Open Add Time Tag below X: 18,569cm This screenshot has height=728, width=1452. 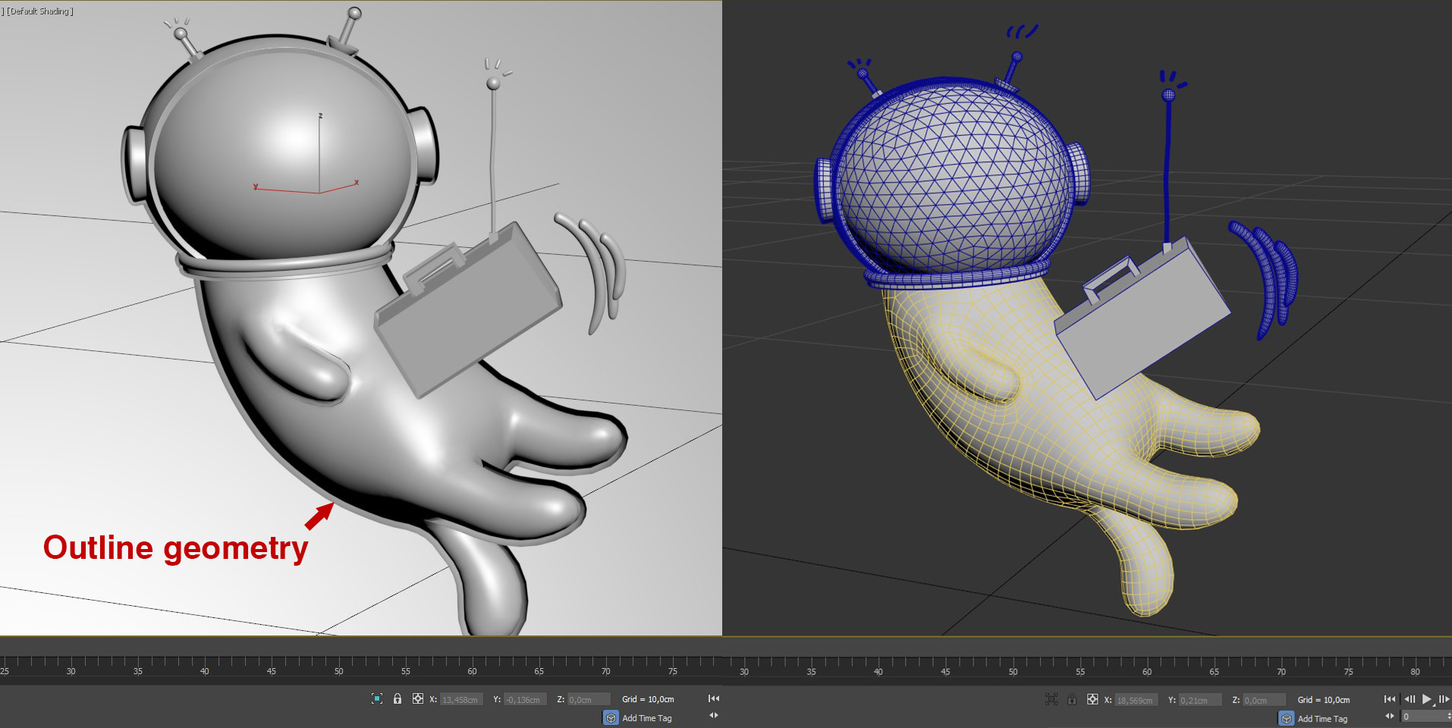tap(1322, 718)
